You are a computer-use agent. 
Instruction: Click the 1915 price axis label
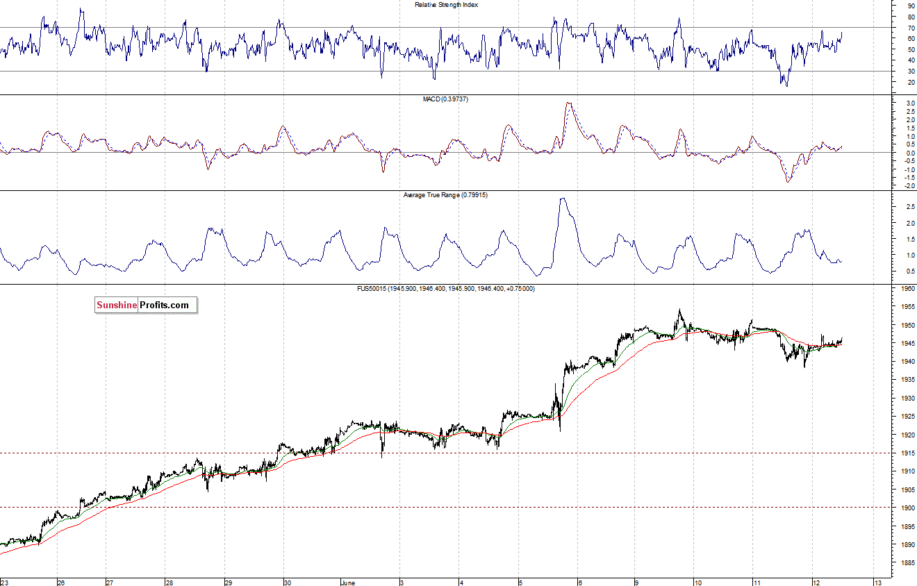[x=908, y=453]
